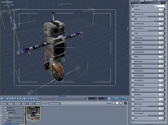Switch to the Objects tab
This screenshot has width=168, height=125.
point(10,104)
